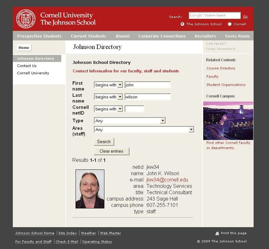The image size is (269, 249).
Task: Open Prospective Students menu
Action: pyautogui.click(x=39, y=36)
